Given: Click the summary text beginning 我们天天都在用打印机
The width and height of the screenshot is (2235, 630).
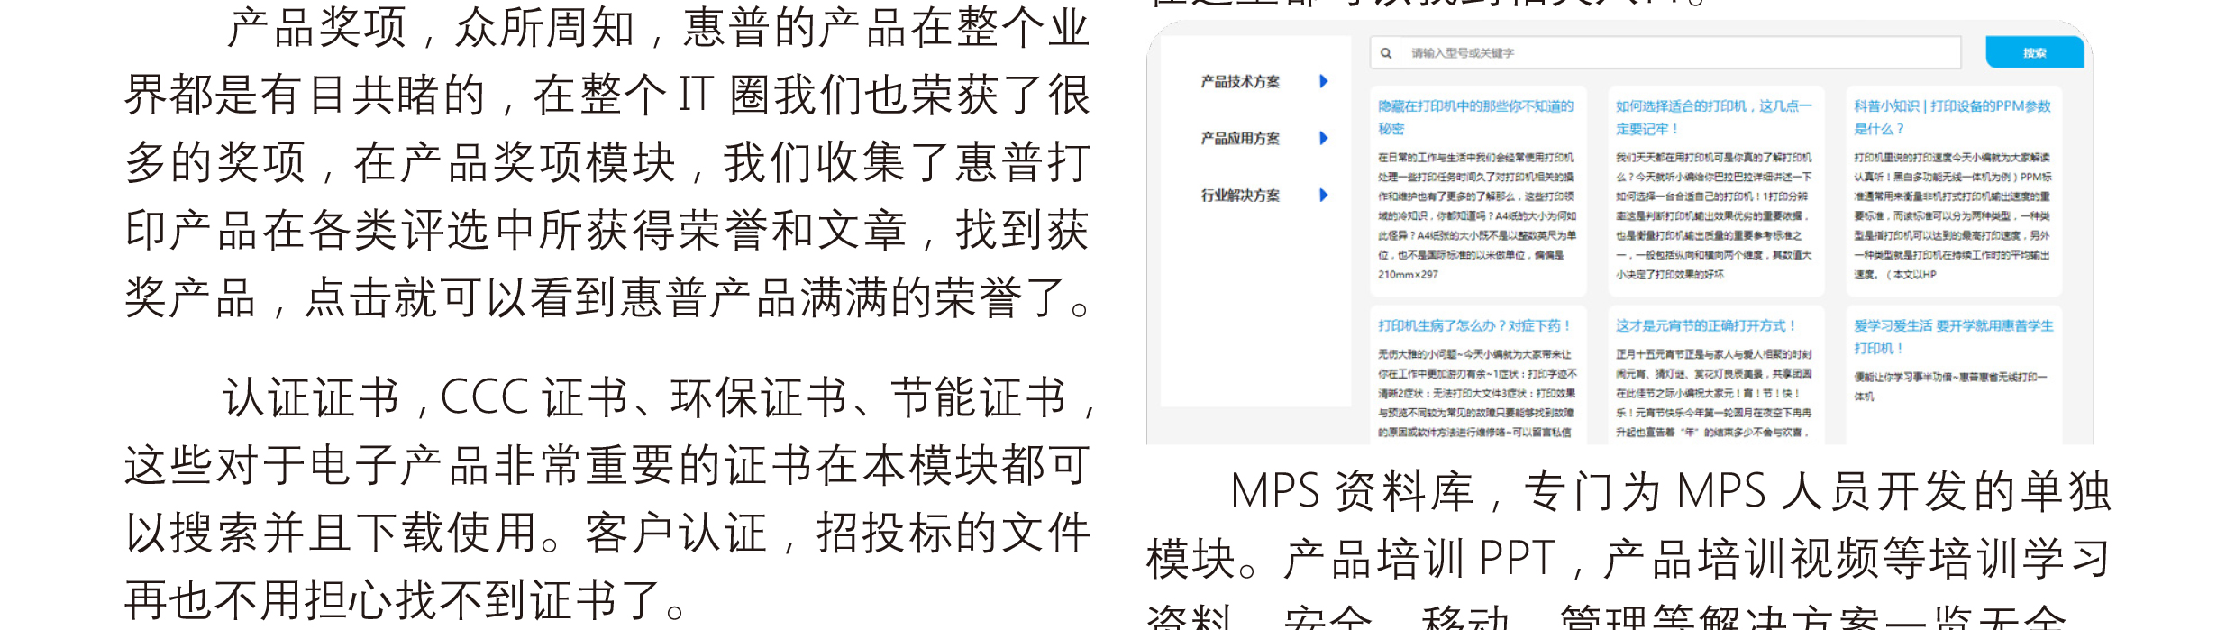Looking at the screenshot, I should pos(1714,215).
